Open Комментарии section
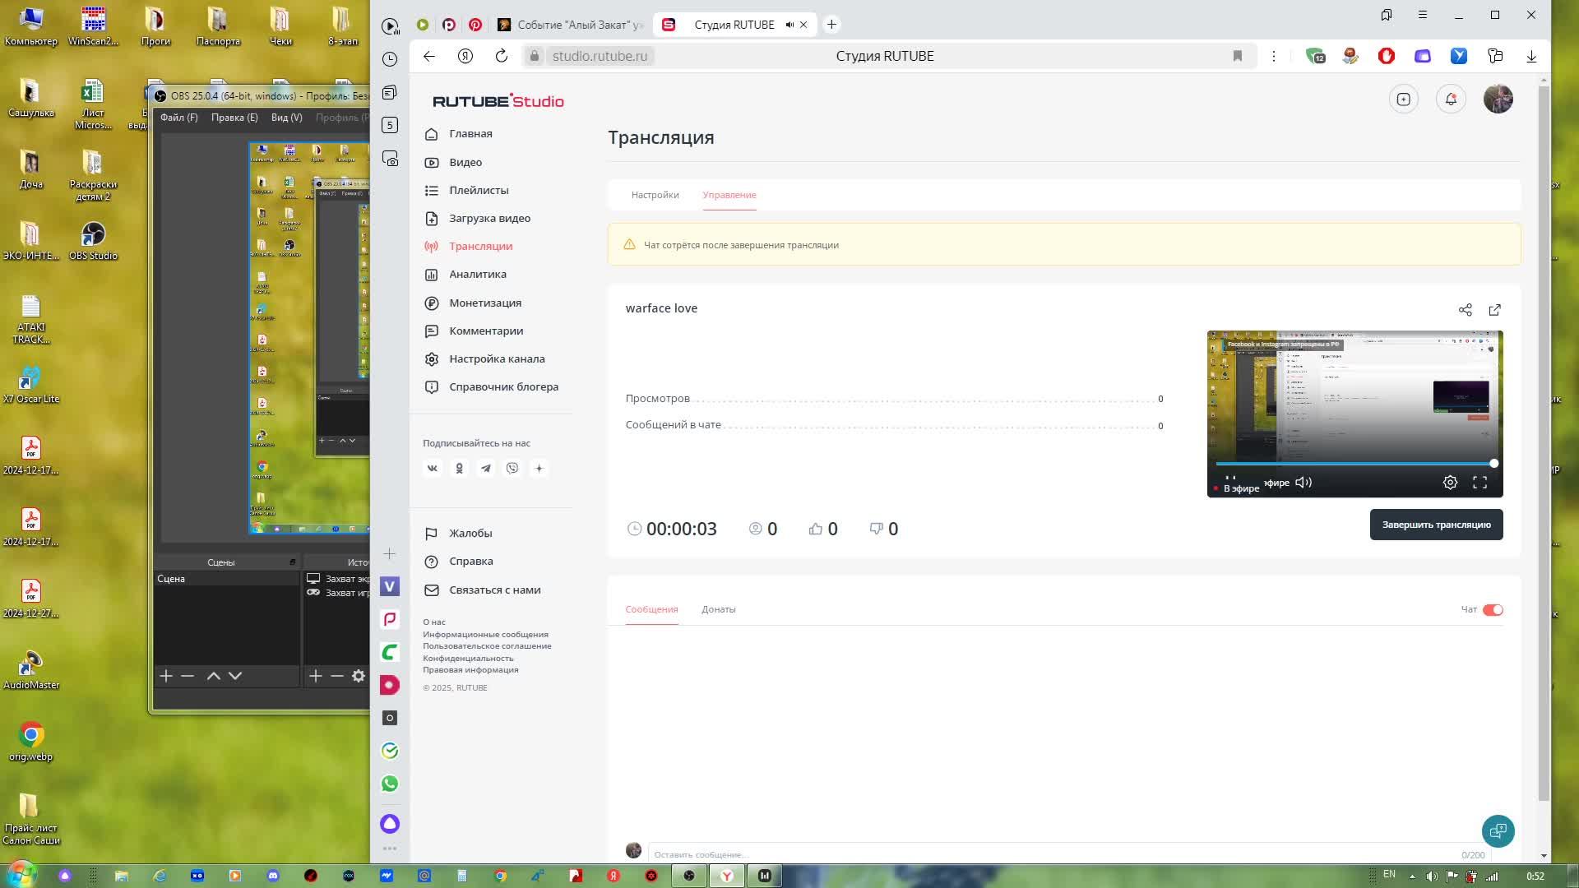Image resolution: width=1579 pixels, height=888 pixels. click(486, 331)
